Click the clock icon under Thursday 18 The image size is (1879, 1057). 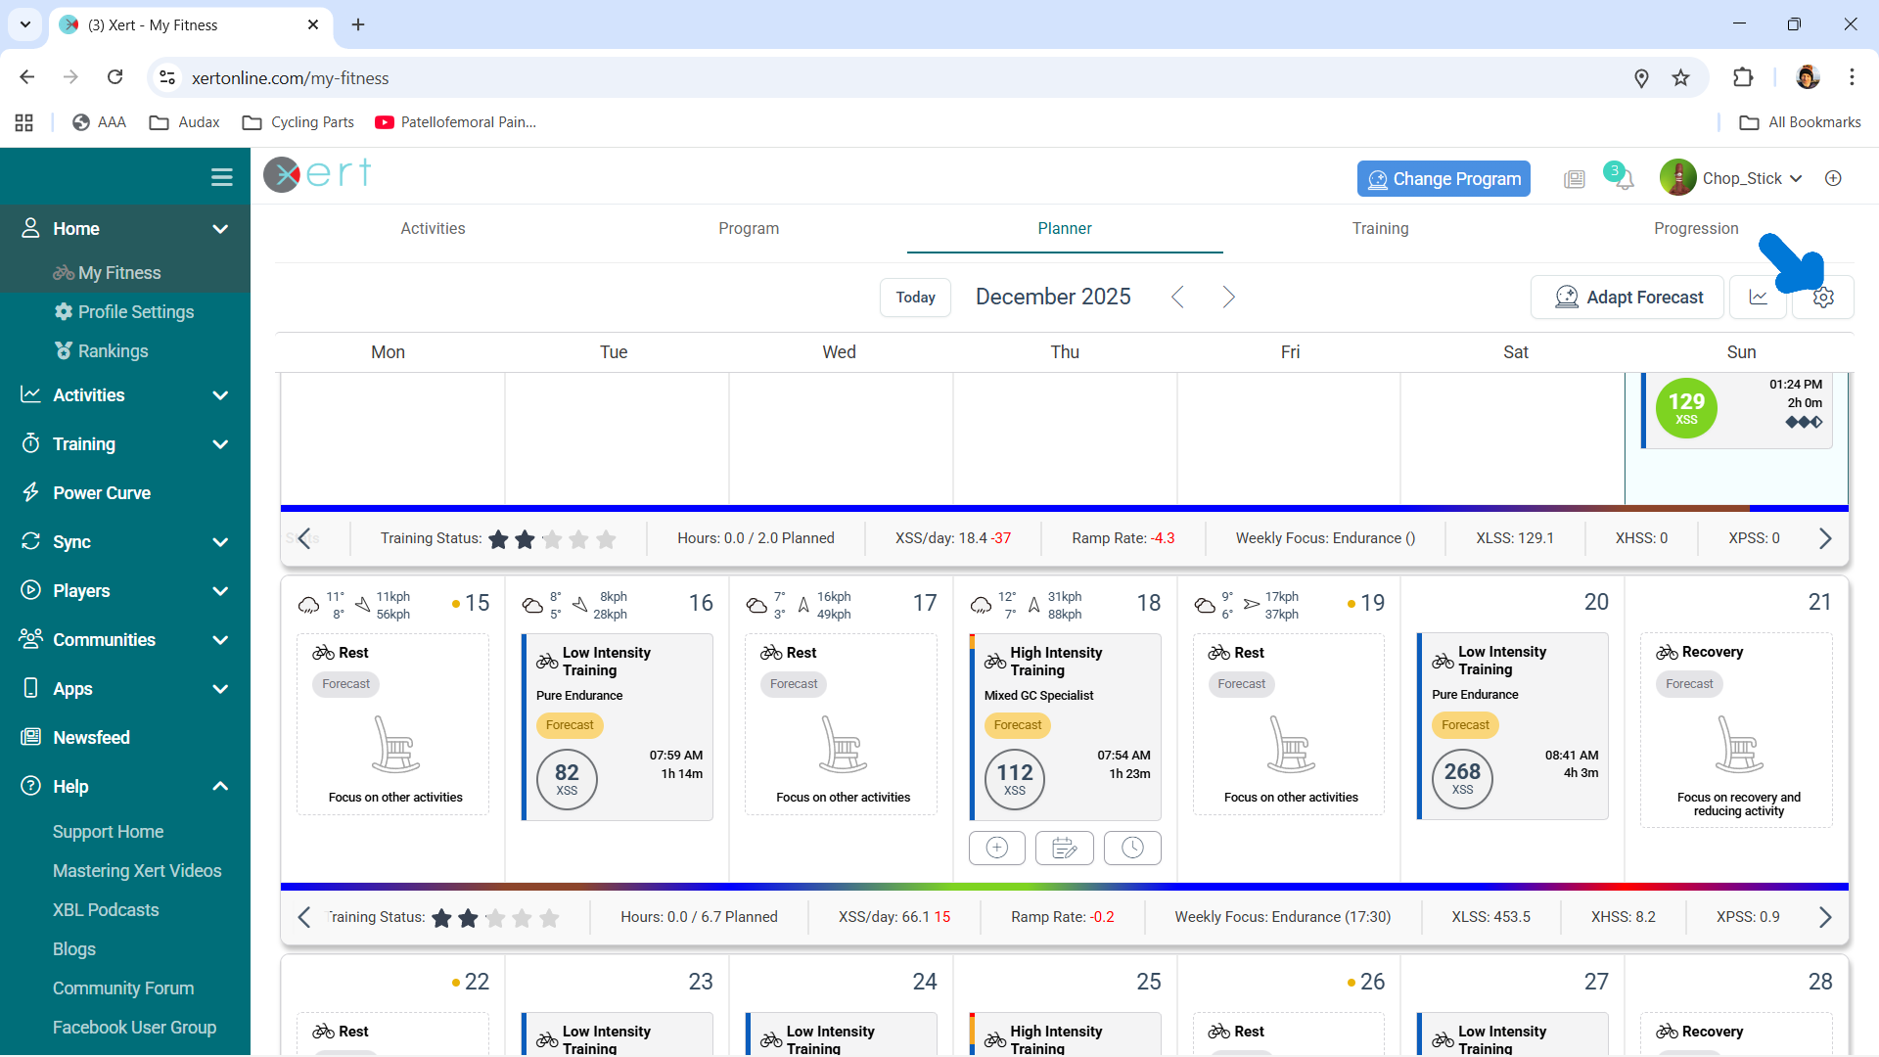coord(1132,848)
